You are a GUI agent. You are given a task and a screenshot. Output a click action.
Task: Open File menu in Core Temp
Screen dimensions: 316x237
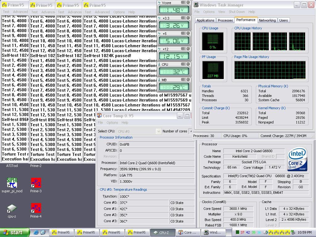coord(100,123)
